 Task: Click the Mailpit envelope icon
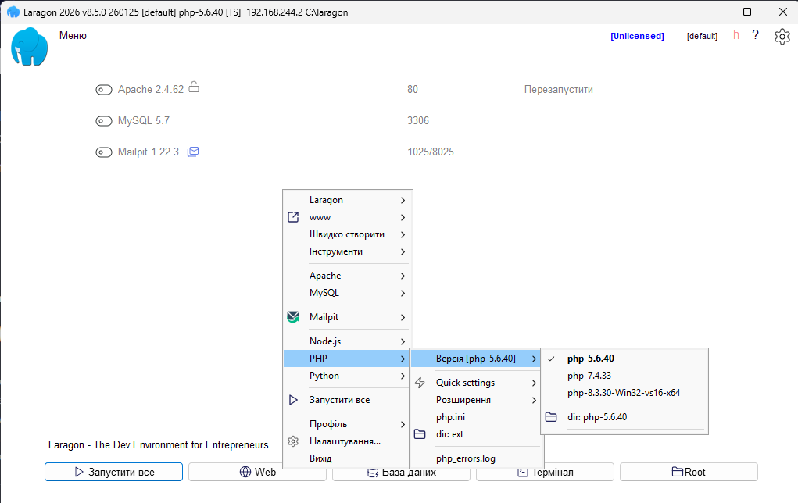[x=193, y=152]
